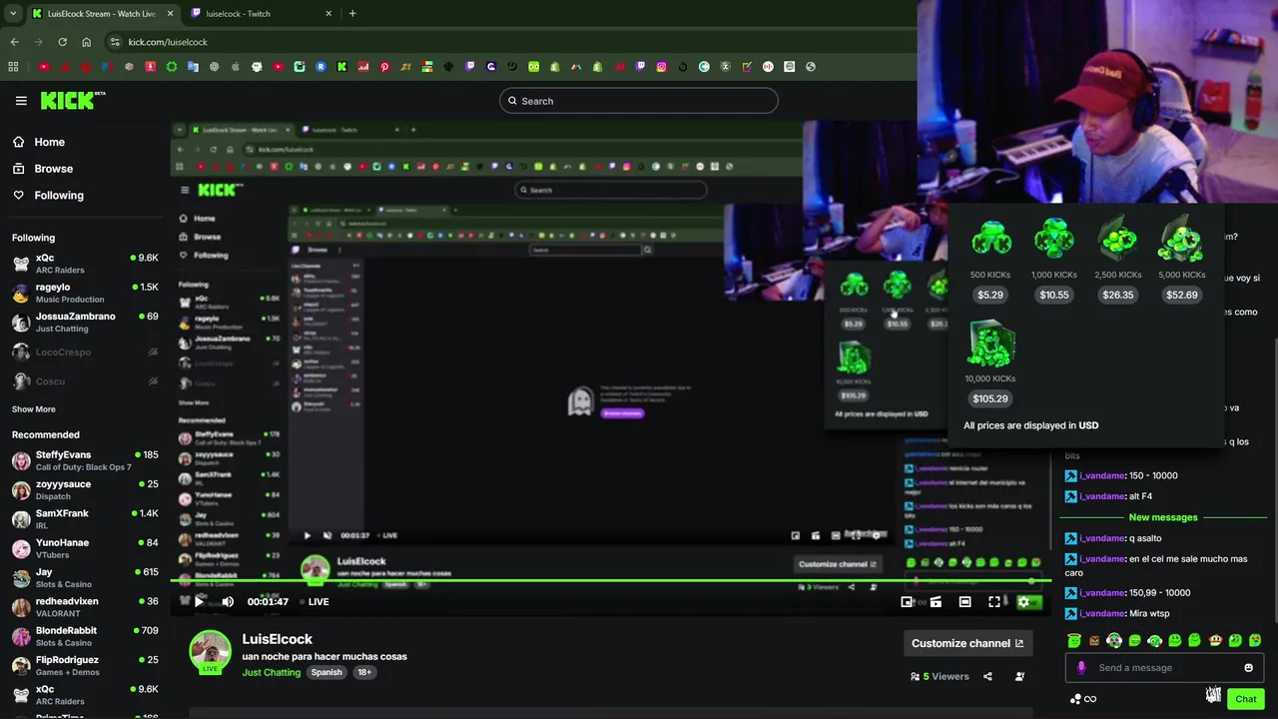
Task: Click the user icon right of share
Action: (x=1019, y=676)
